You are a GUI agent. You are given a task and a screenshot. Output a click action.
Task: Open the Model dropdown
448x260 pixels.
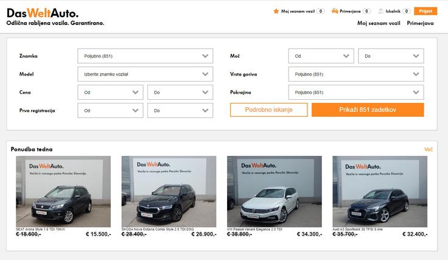pos(145,74)
